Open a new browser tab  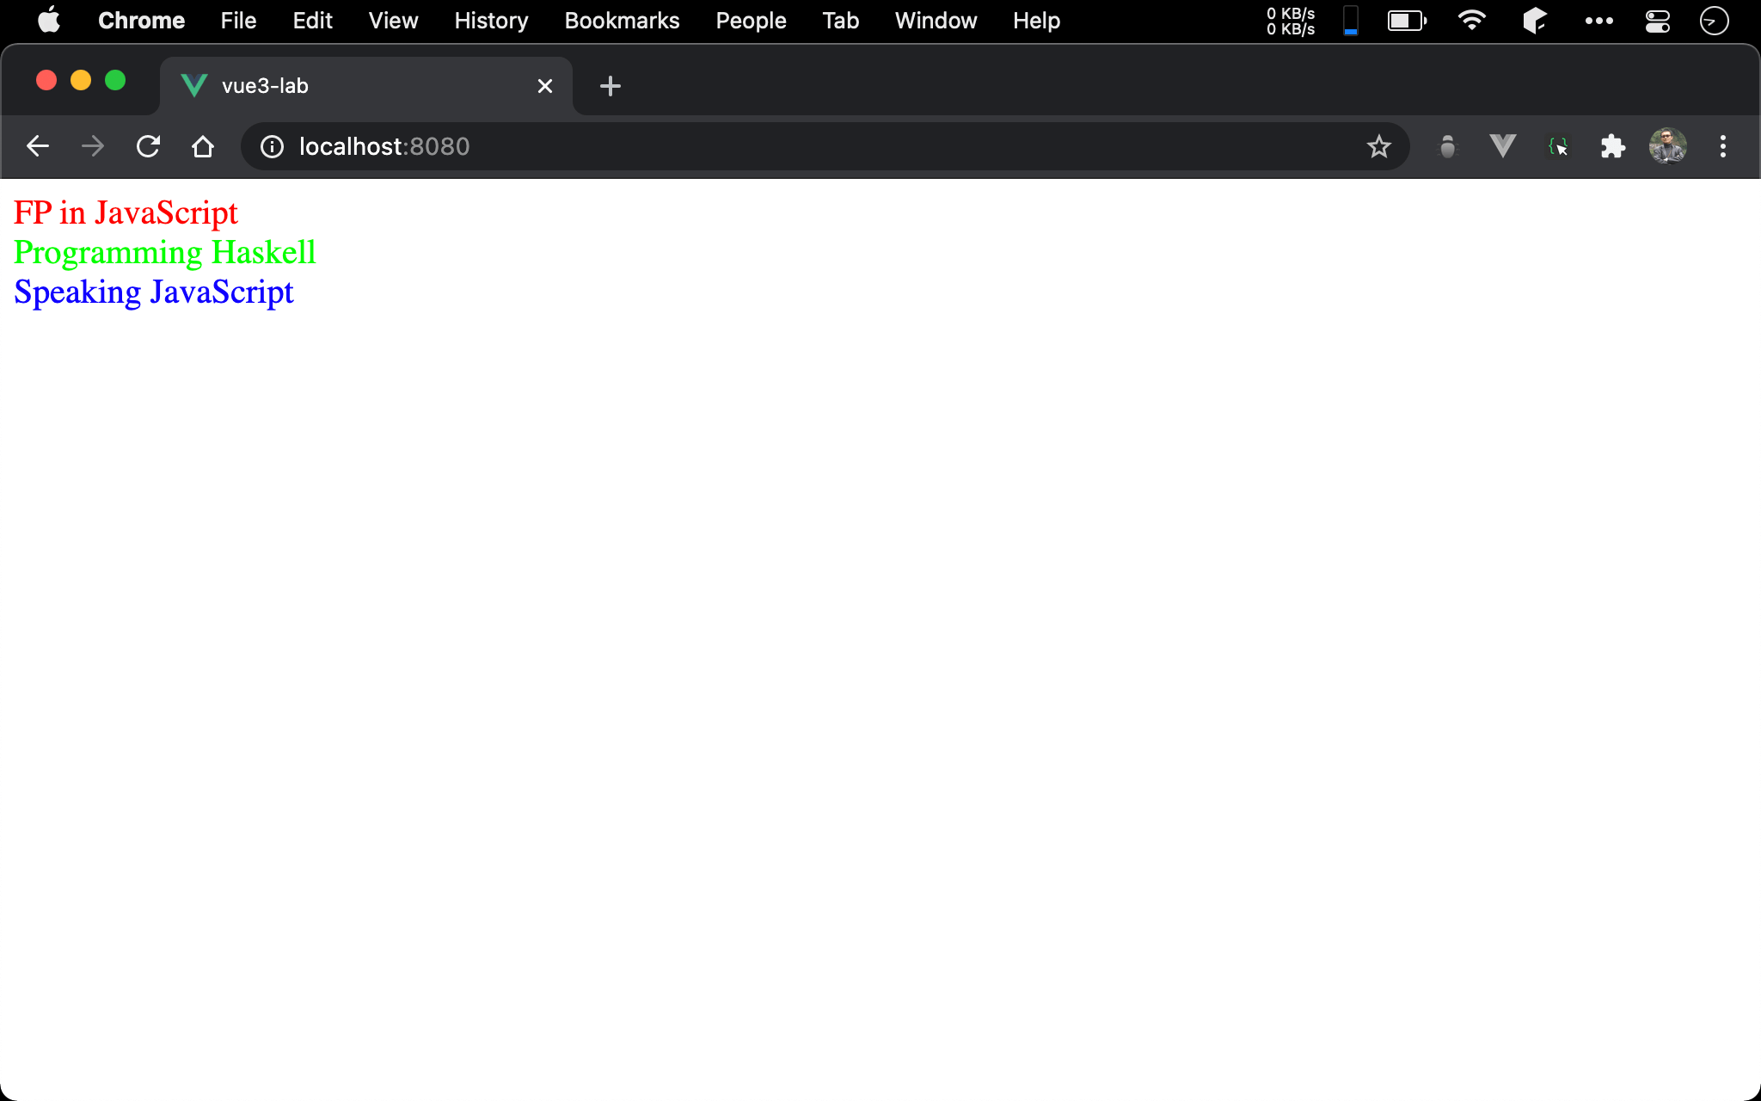[610, 86]
